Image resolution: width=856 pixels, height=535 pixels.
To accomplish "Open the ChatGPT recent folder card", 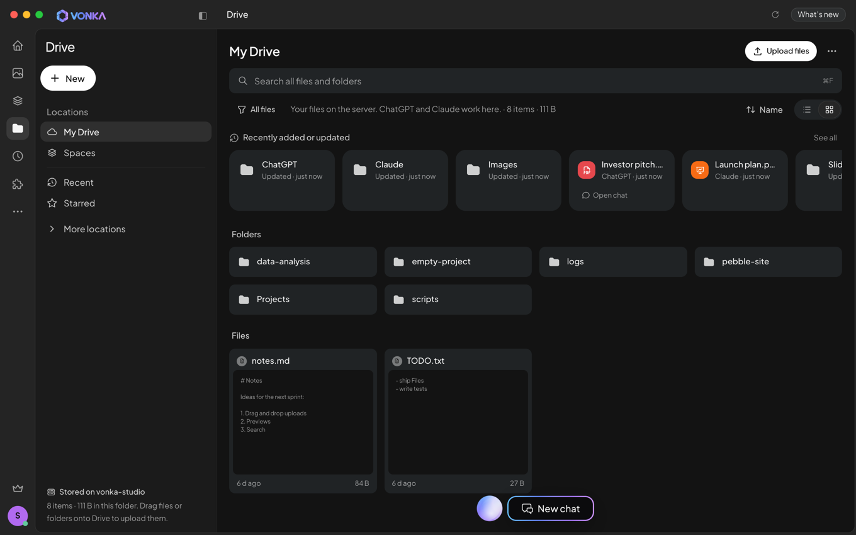I will click(282, 180).
